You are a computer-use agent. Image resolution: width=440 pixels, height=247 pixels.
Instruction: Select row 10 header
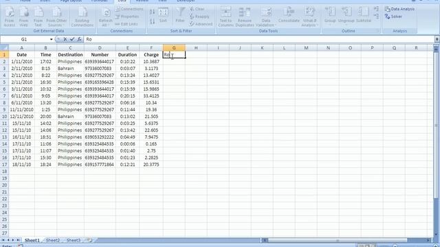(x=5, y=117)
